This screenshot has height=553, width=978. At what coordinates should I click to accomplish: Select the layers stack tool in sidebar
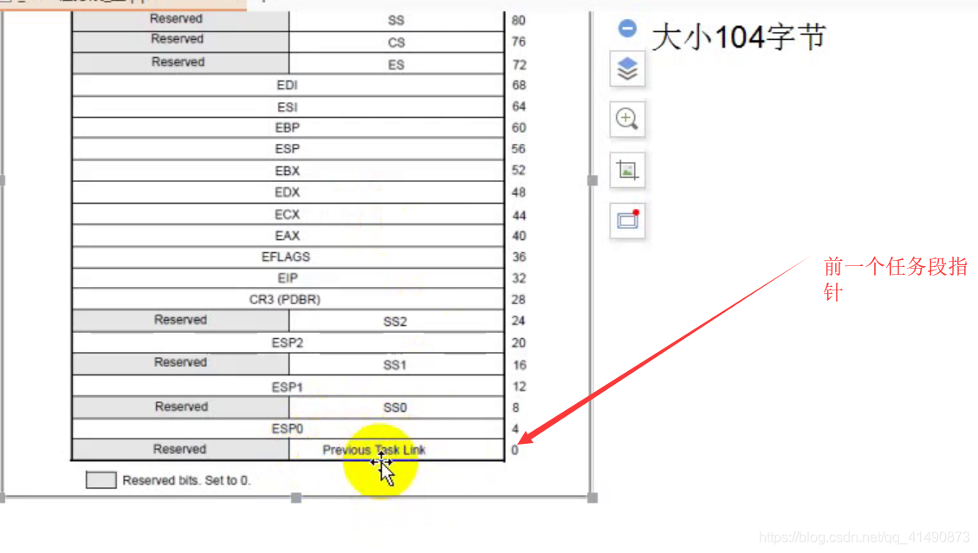(x=626, y=69)
